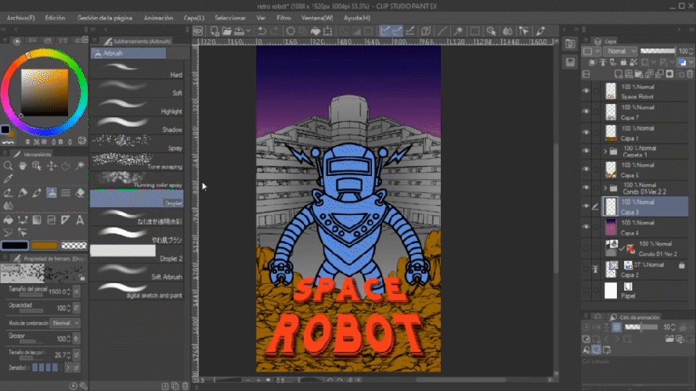Delete the selected layer with trash icon
Screen dimensions: 696x391
click(690, 74)
